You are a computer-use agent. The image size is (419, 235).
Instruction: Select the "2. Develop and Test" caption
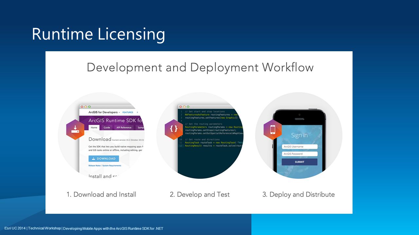click(200, 195)
